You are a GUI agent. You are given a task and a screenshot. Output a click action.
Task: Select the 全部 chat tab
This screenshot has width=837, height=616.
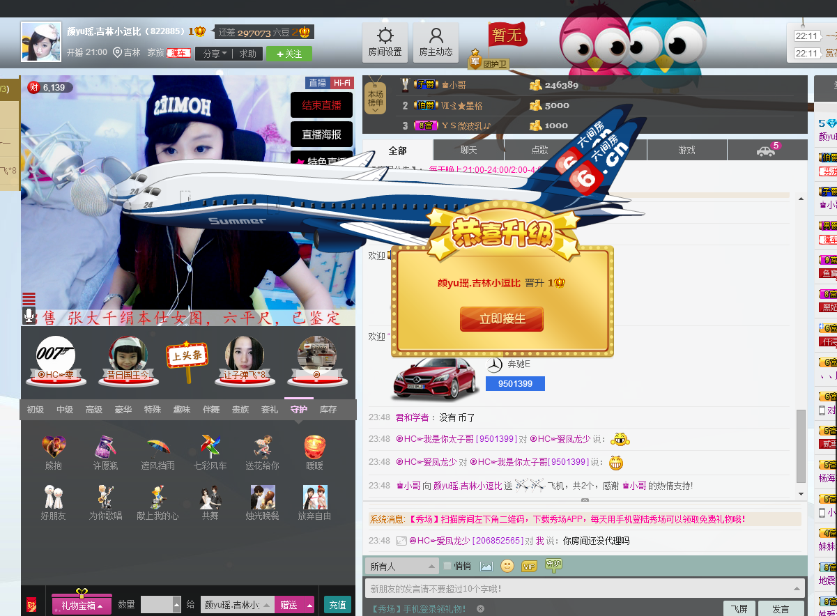[398, 150]
